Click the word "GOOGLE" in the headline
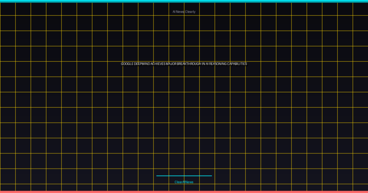 click(127, 64)
